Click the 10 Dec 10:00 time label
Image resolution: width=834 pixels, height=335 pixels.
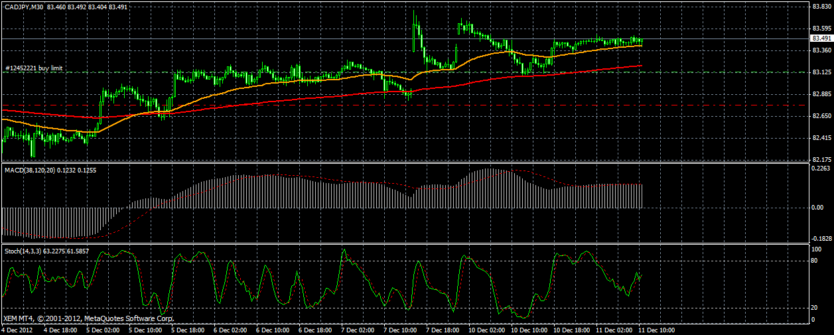(529, 329)
